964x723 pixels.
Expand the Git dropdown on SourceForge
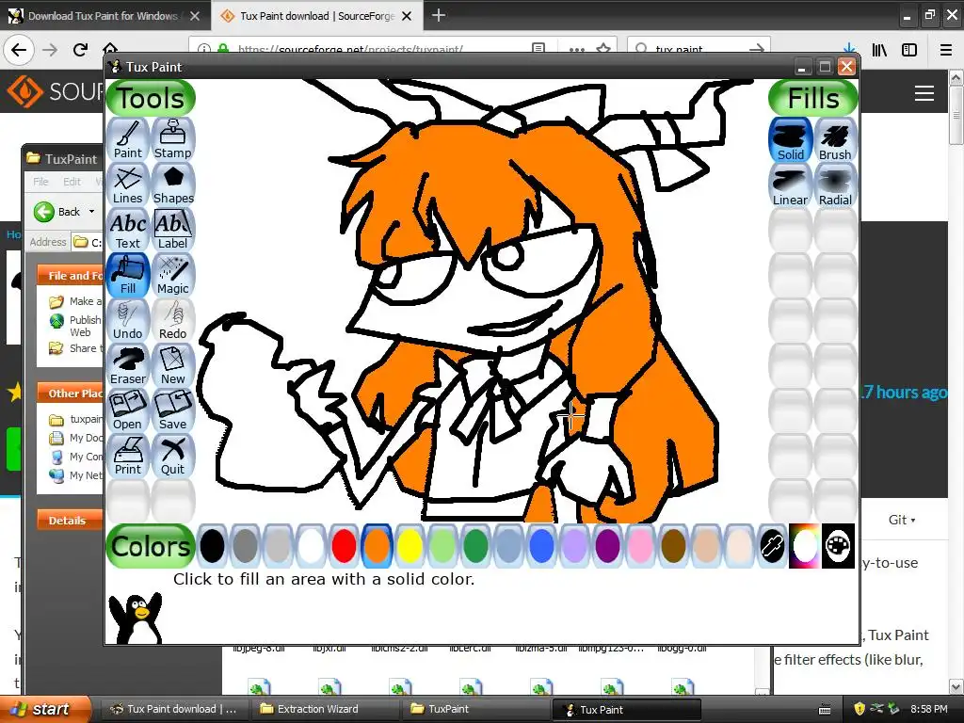902,520
